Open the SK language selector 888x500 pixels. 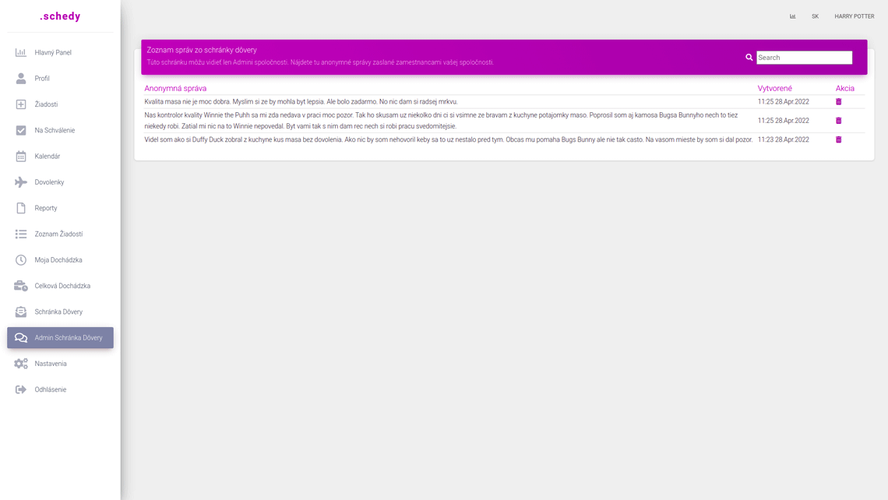(815, 16)
